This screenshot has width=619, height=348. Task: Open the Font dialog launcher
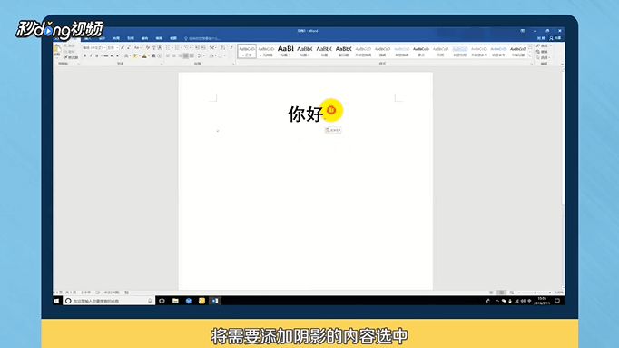point(162,65)
